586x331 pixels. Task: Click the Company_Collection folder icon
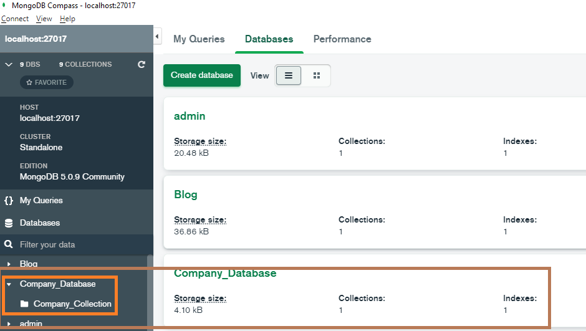[x=24, y=304]
